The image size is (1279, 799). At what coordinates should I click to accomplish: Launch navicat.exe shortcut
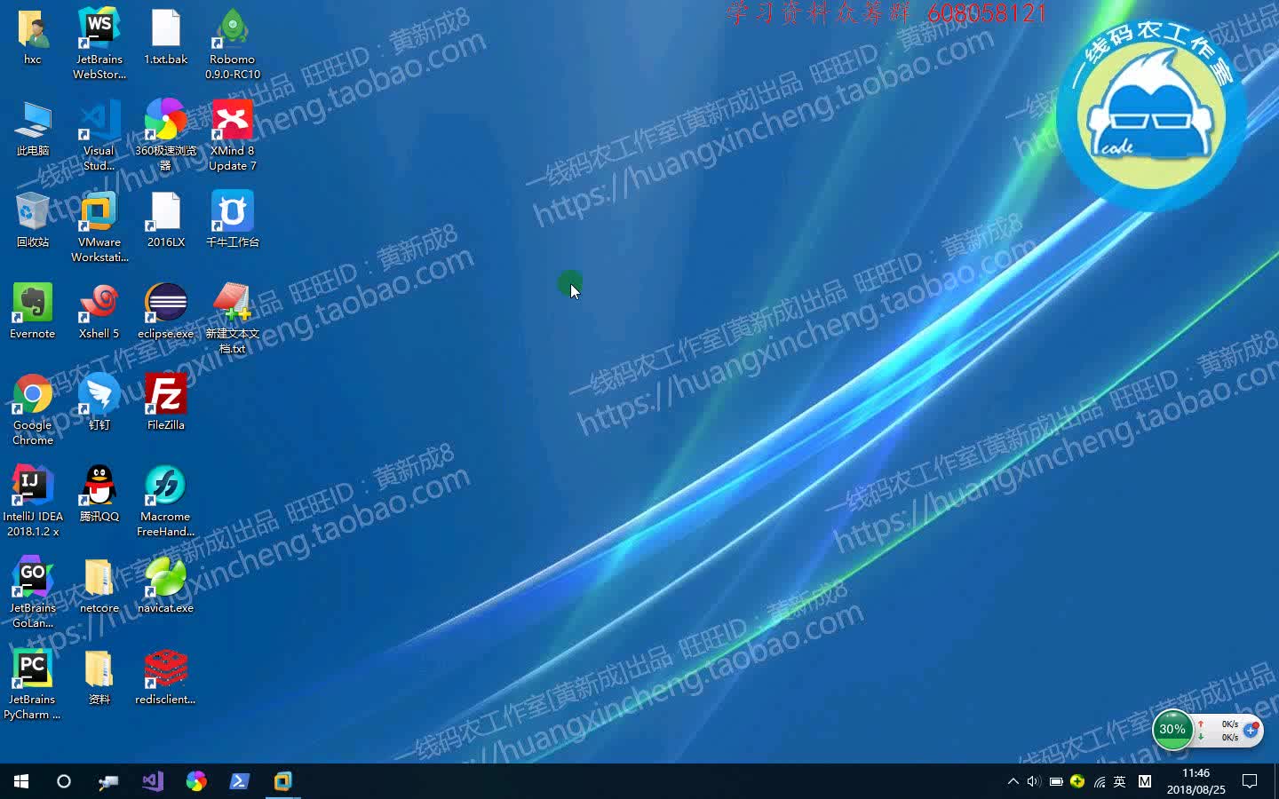click(166, 585)
